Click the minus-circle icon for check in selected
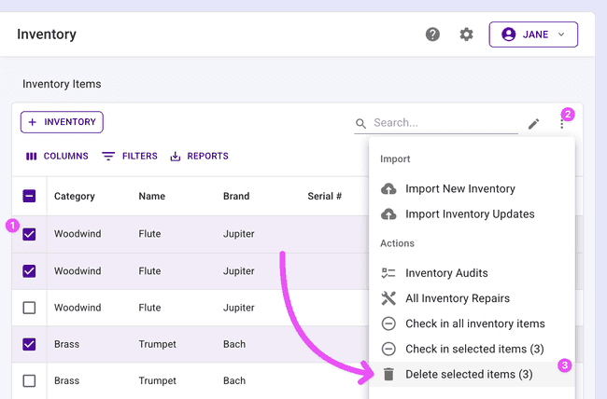 388,349
